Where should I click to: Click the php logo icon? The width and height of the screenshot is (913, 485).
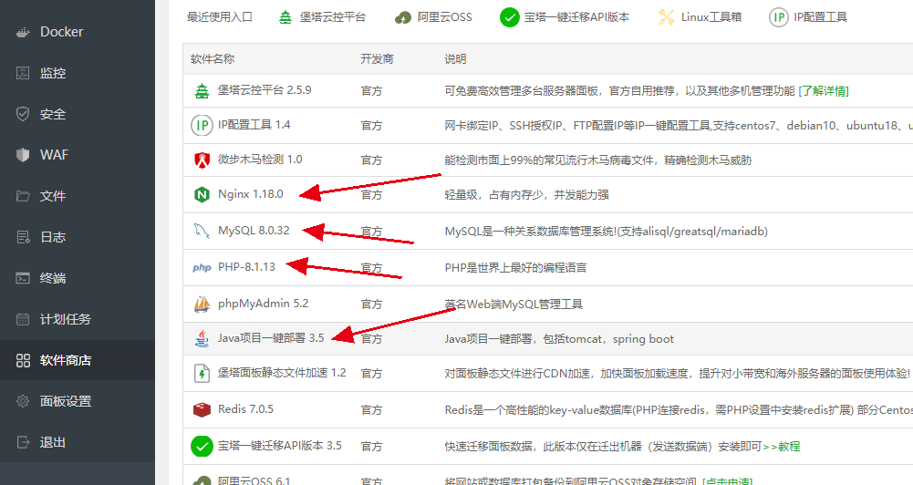coord(202,267)
